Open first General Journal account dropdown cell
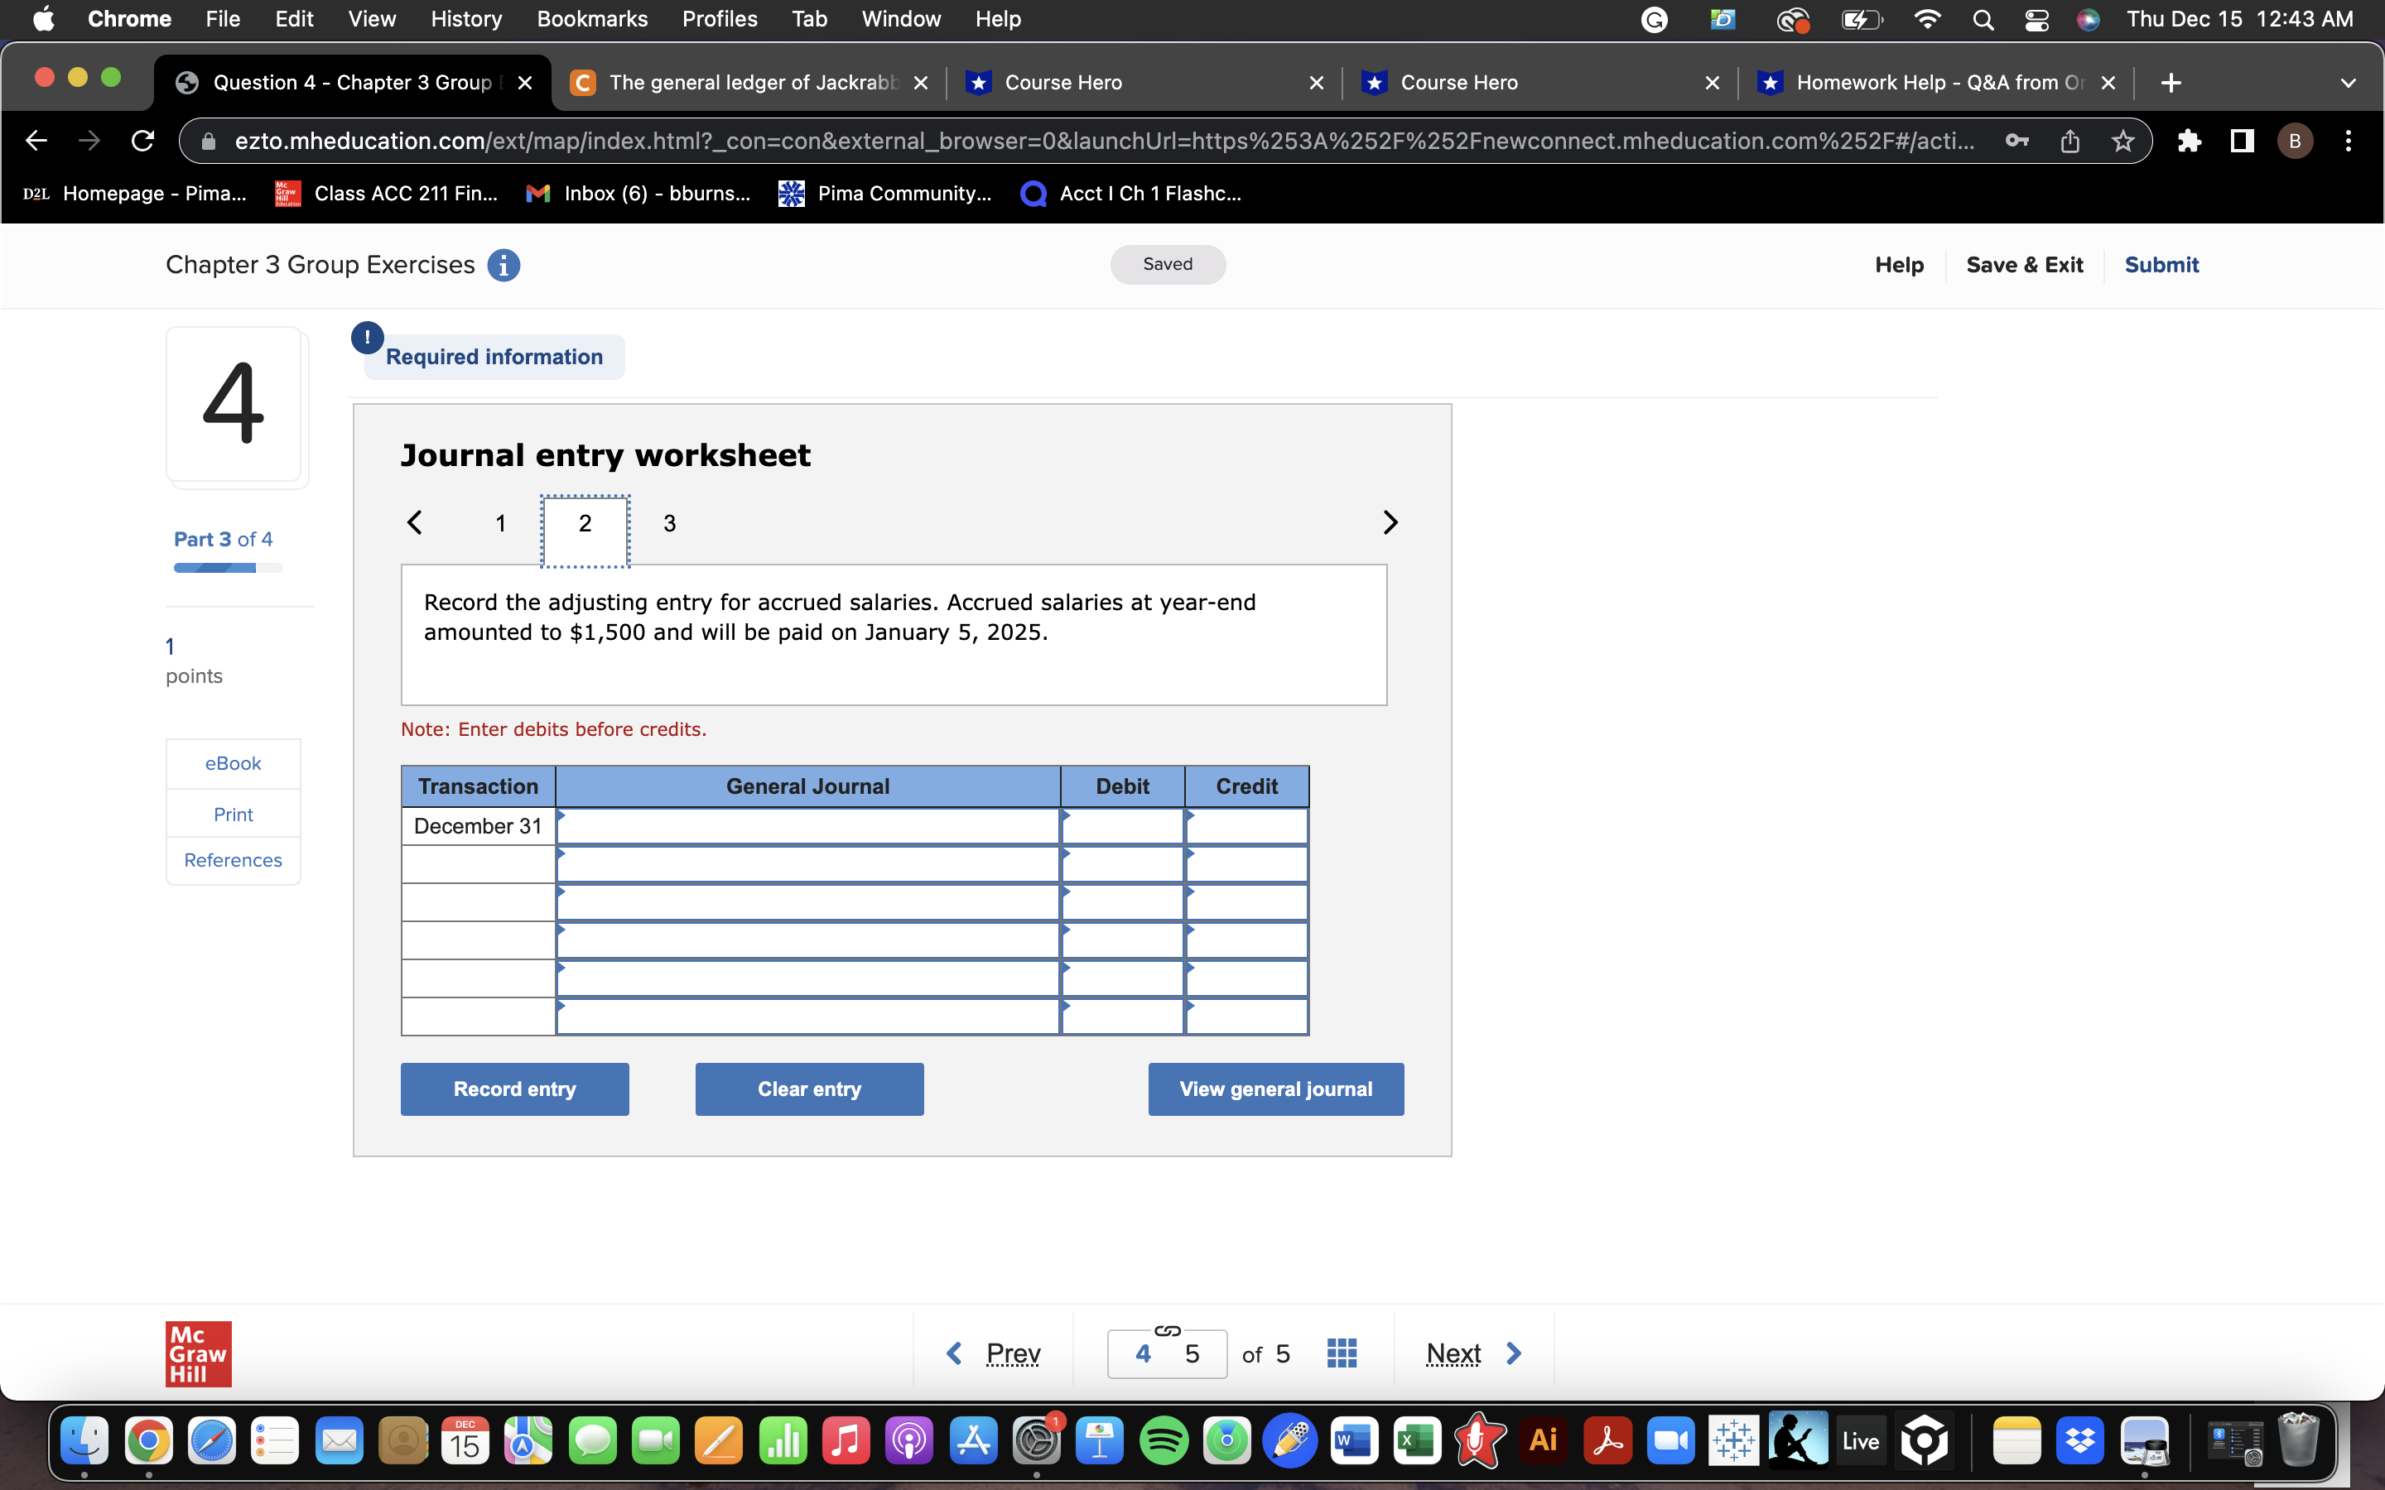Viewport: 2385px width, 1490px height. point(807,827)
